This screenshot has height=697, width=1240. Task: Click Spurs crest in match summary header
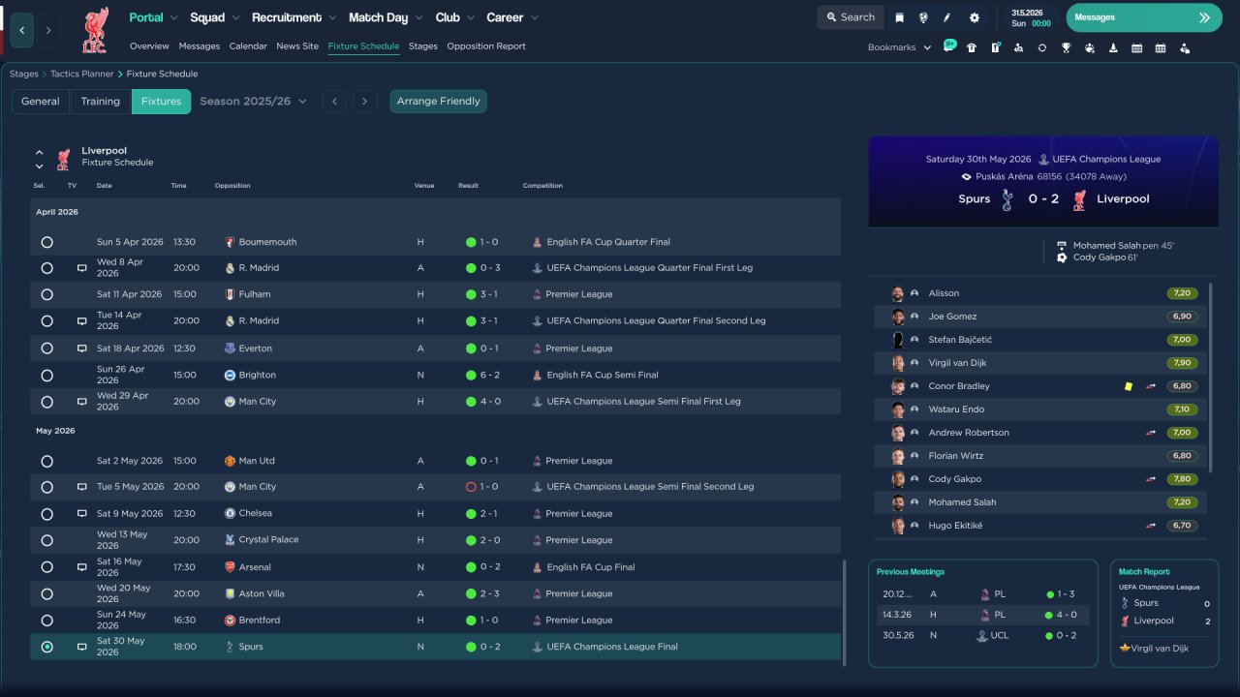1007,199
